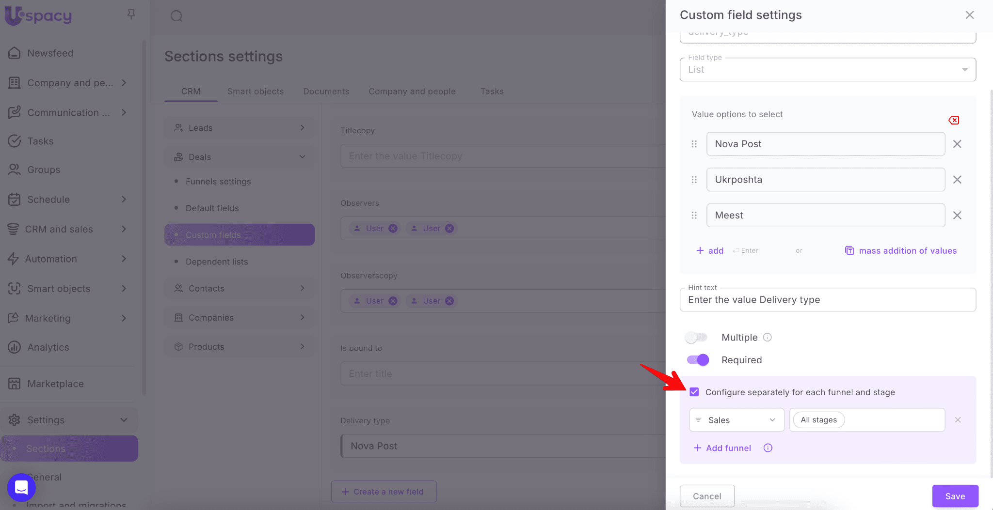This screenshot has height=510, width=993.
Task: Click mass addition of values link
Action: pyautogui.click(x=907, y=251)
